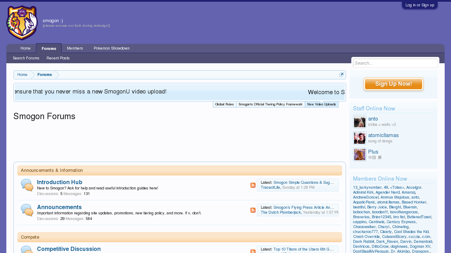Open Recent Posts submenu link
451x253 pixels.
(58, 58)
